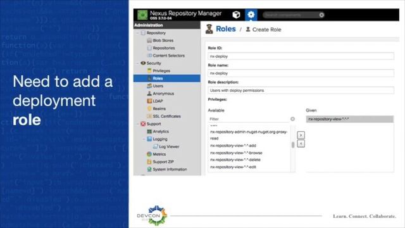The width and height of the screenshot is (405, 228).
Task: Collapse the Logging tree node
Action: click(x=144, y=139)
